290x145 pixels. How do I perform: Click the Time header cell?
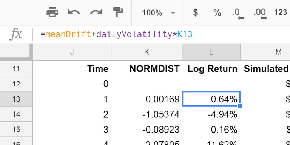coord(72,69)
